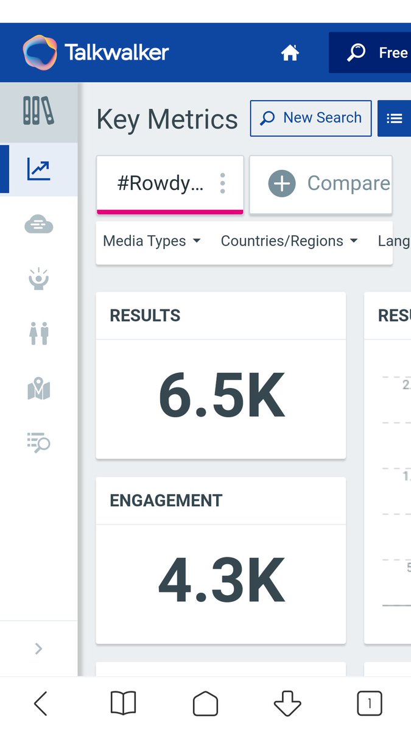Open the list view blue button
This screenshot has height=731, width=411.
[395, 118]
